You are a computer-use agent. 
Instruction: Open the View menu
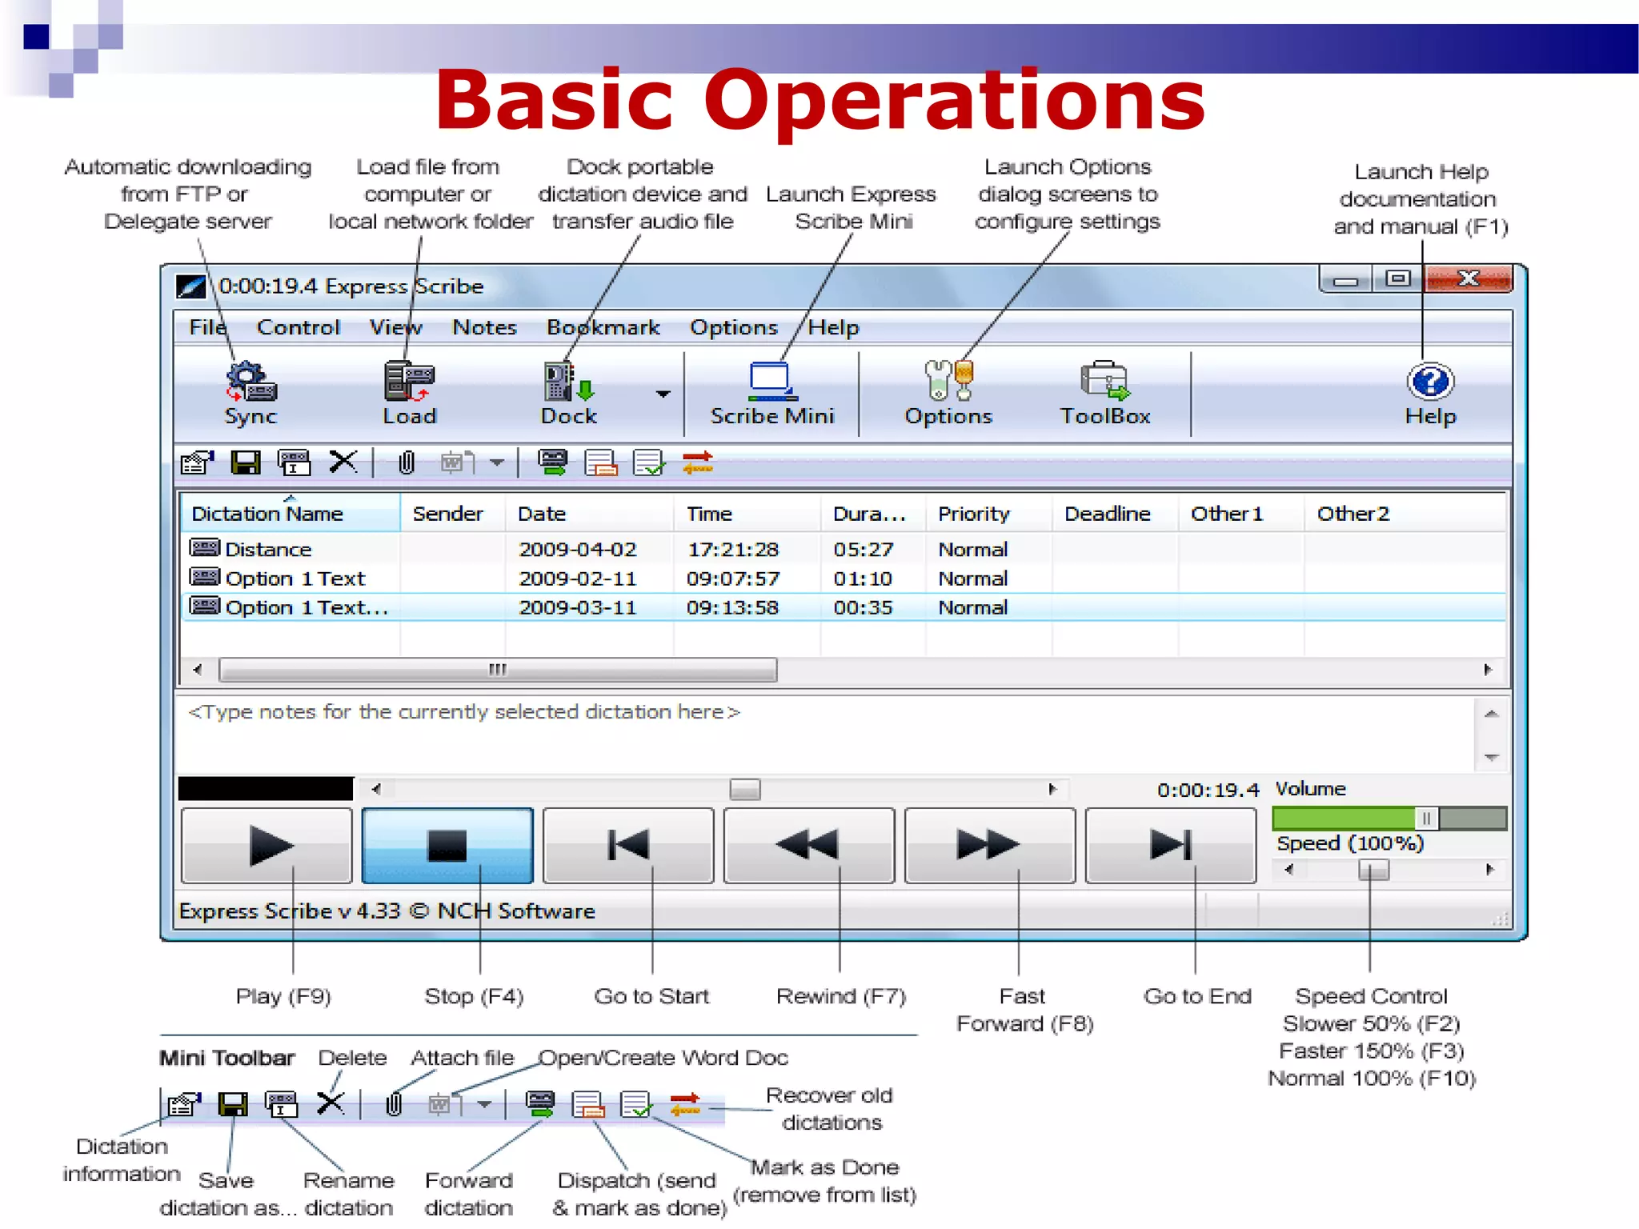click(395, 328)
